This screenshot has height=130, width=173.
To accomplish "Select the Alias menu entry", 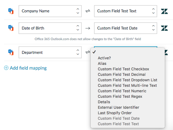I will click(x=102, y=63).
